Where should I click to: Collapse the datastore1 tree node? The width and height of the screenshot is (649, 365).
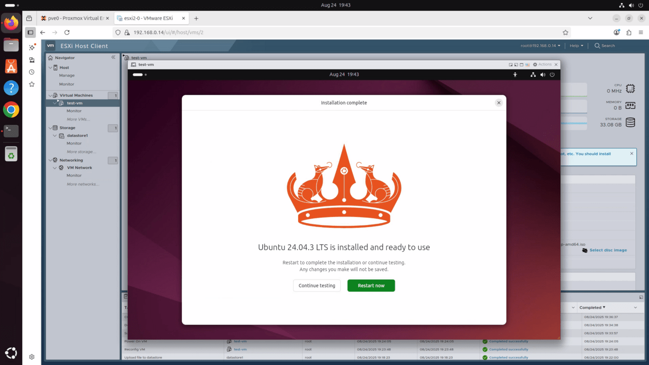55,135
